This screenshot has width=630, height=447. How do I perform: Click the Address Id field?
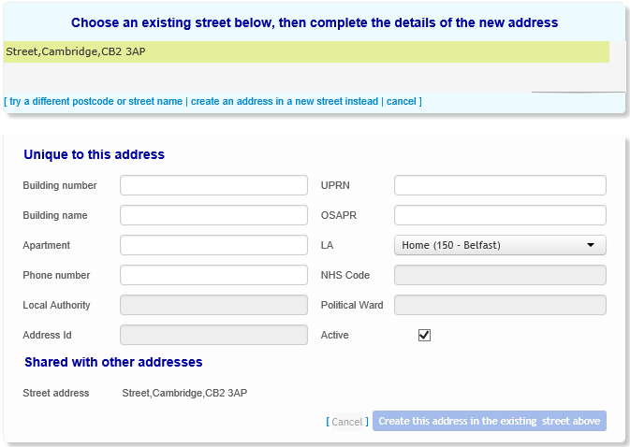(213, 335)
